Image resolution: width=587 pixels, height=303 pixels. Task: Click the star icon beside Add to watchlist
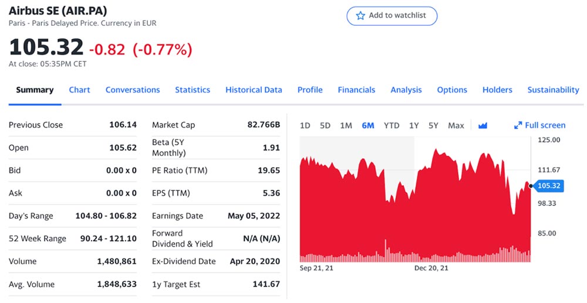(x=360, y=16)
